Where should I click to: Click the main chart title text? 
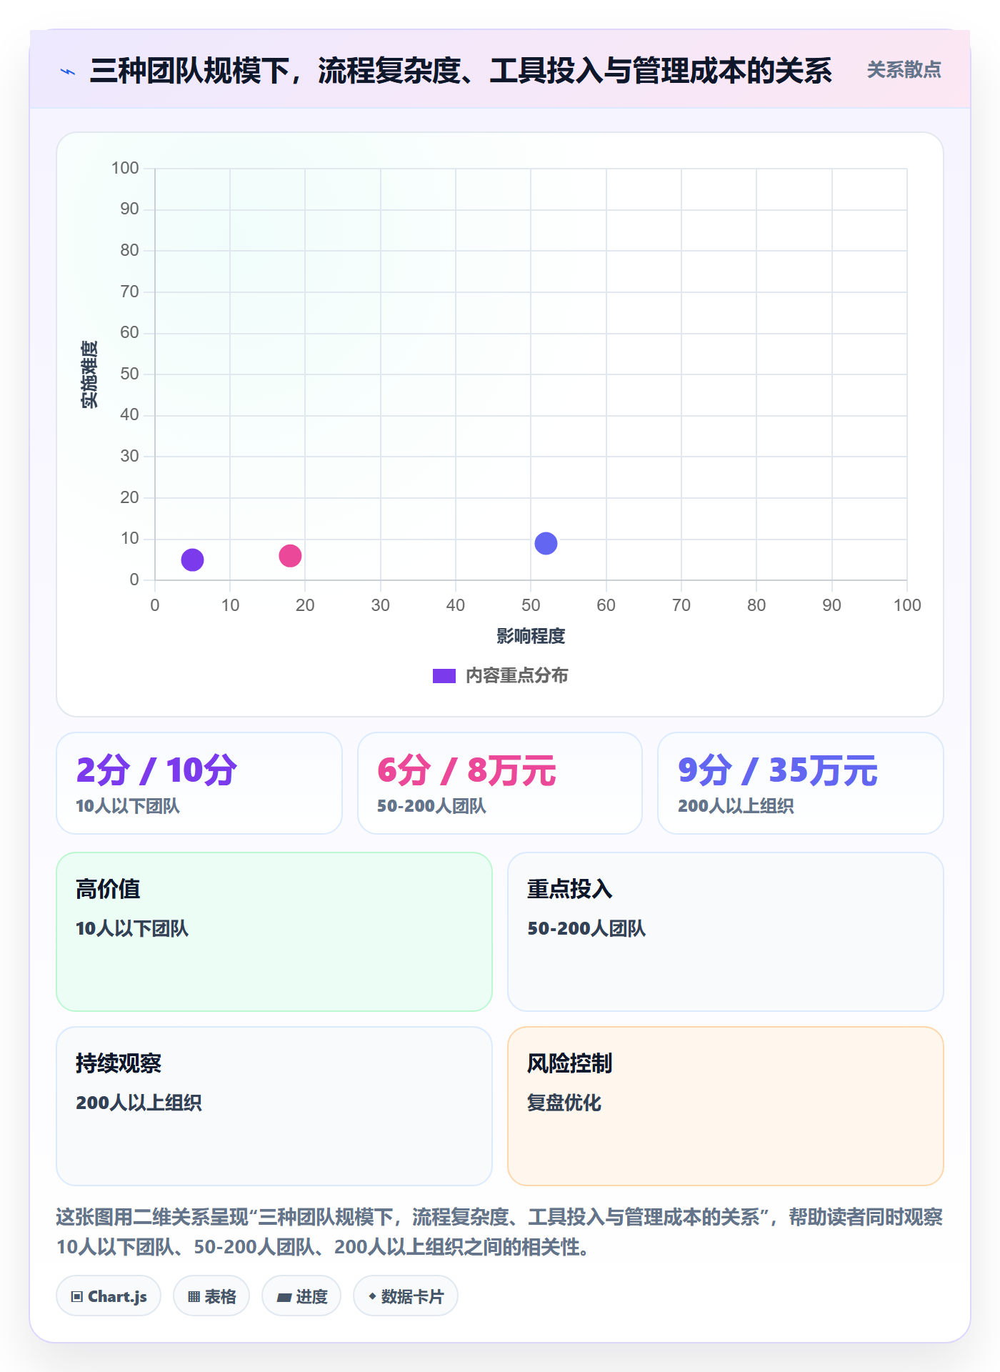tap(461, 71)
